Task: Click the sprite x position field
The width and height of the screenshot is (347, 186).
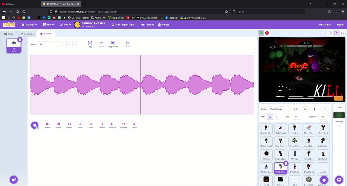Action: [305, 109]
